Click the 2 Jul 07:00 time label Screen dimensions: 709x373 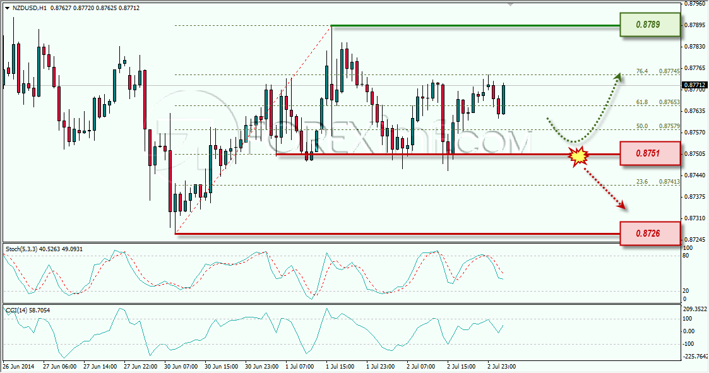(x=421, y=366)
